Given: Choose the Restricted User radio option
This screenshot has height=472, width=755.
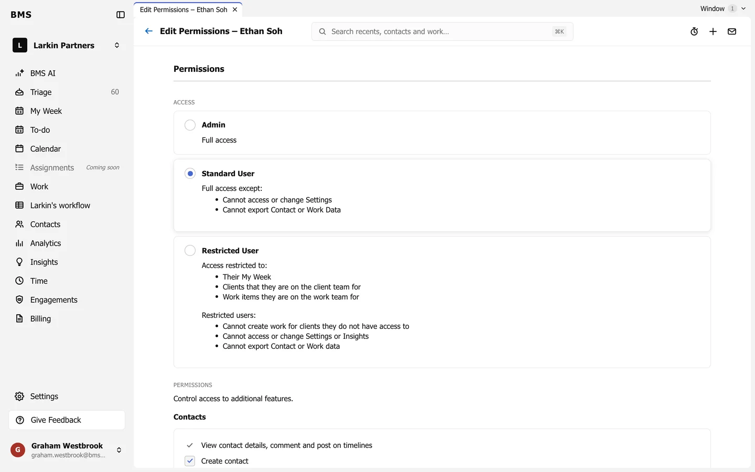Looking at the screenshot, I should [190, 251].
